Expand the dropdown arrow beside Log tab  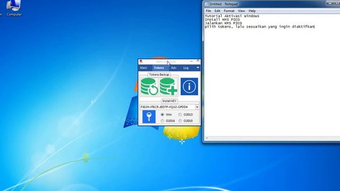[x=198, y=68]
